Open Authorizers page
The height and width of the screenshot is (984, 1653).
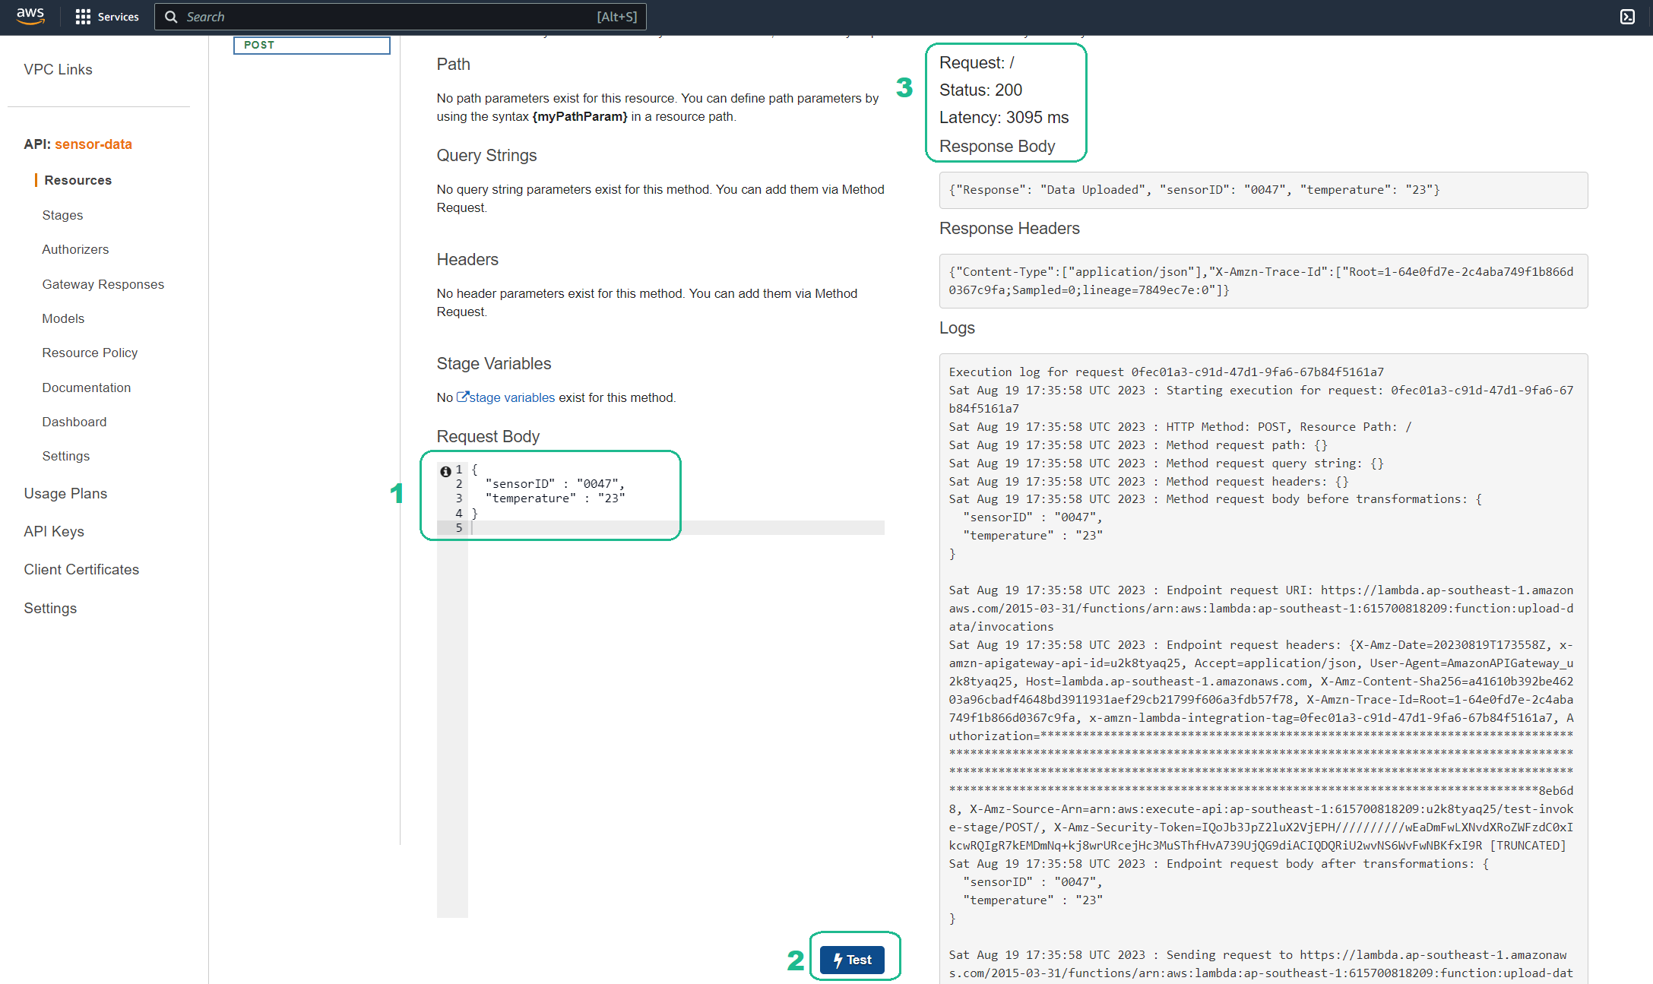tap(75, 249)
